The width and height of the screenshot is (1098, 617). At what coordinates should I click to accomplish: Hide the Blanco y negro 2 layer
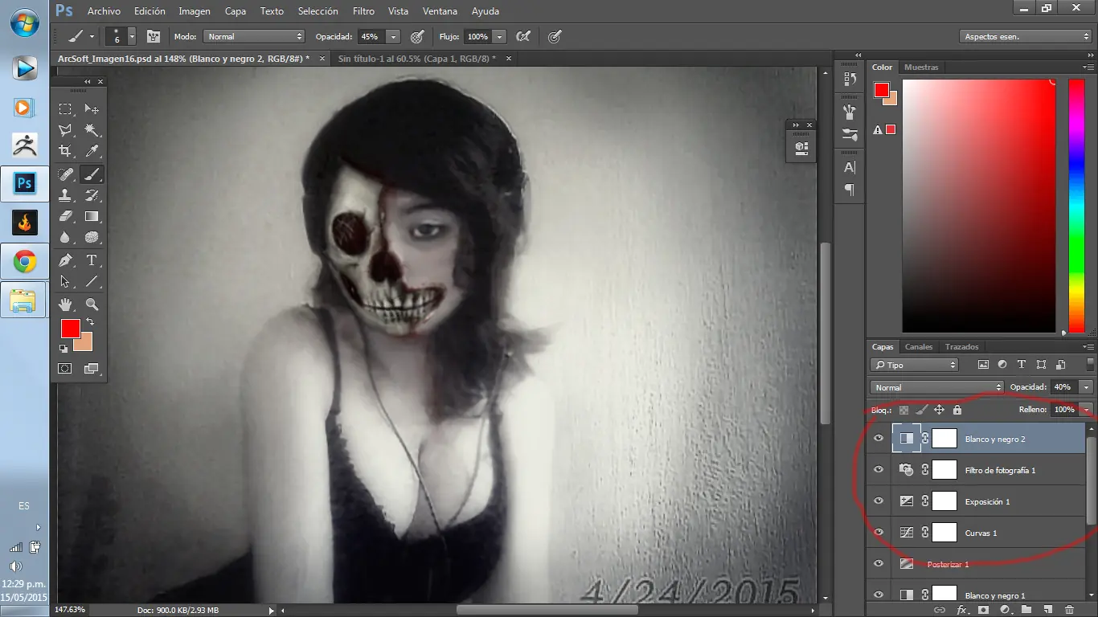click(879, 439)
